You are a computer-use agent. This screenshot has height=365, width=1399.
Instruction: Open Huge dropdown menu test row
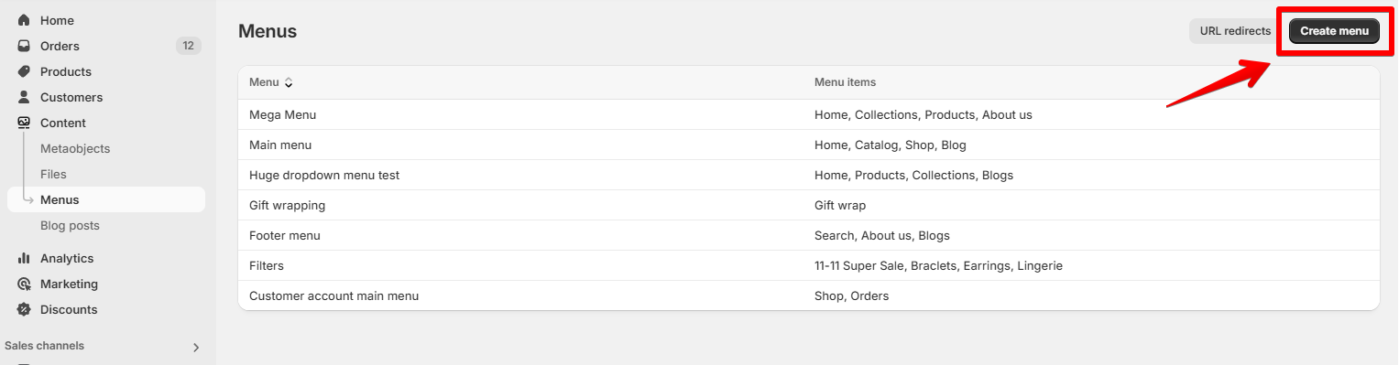tap(808, 175)
